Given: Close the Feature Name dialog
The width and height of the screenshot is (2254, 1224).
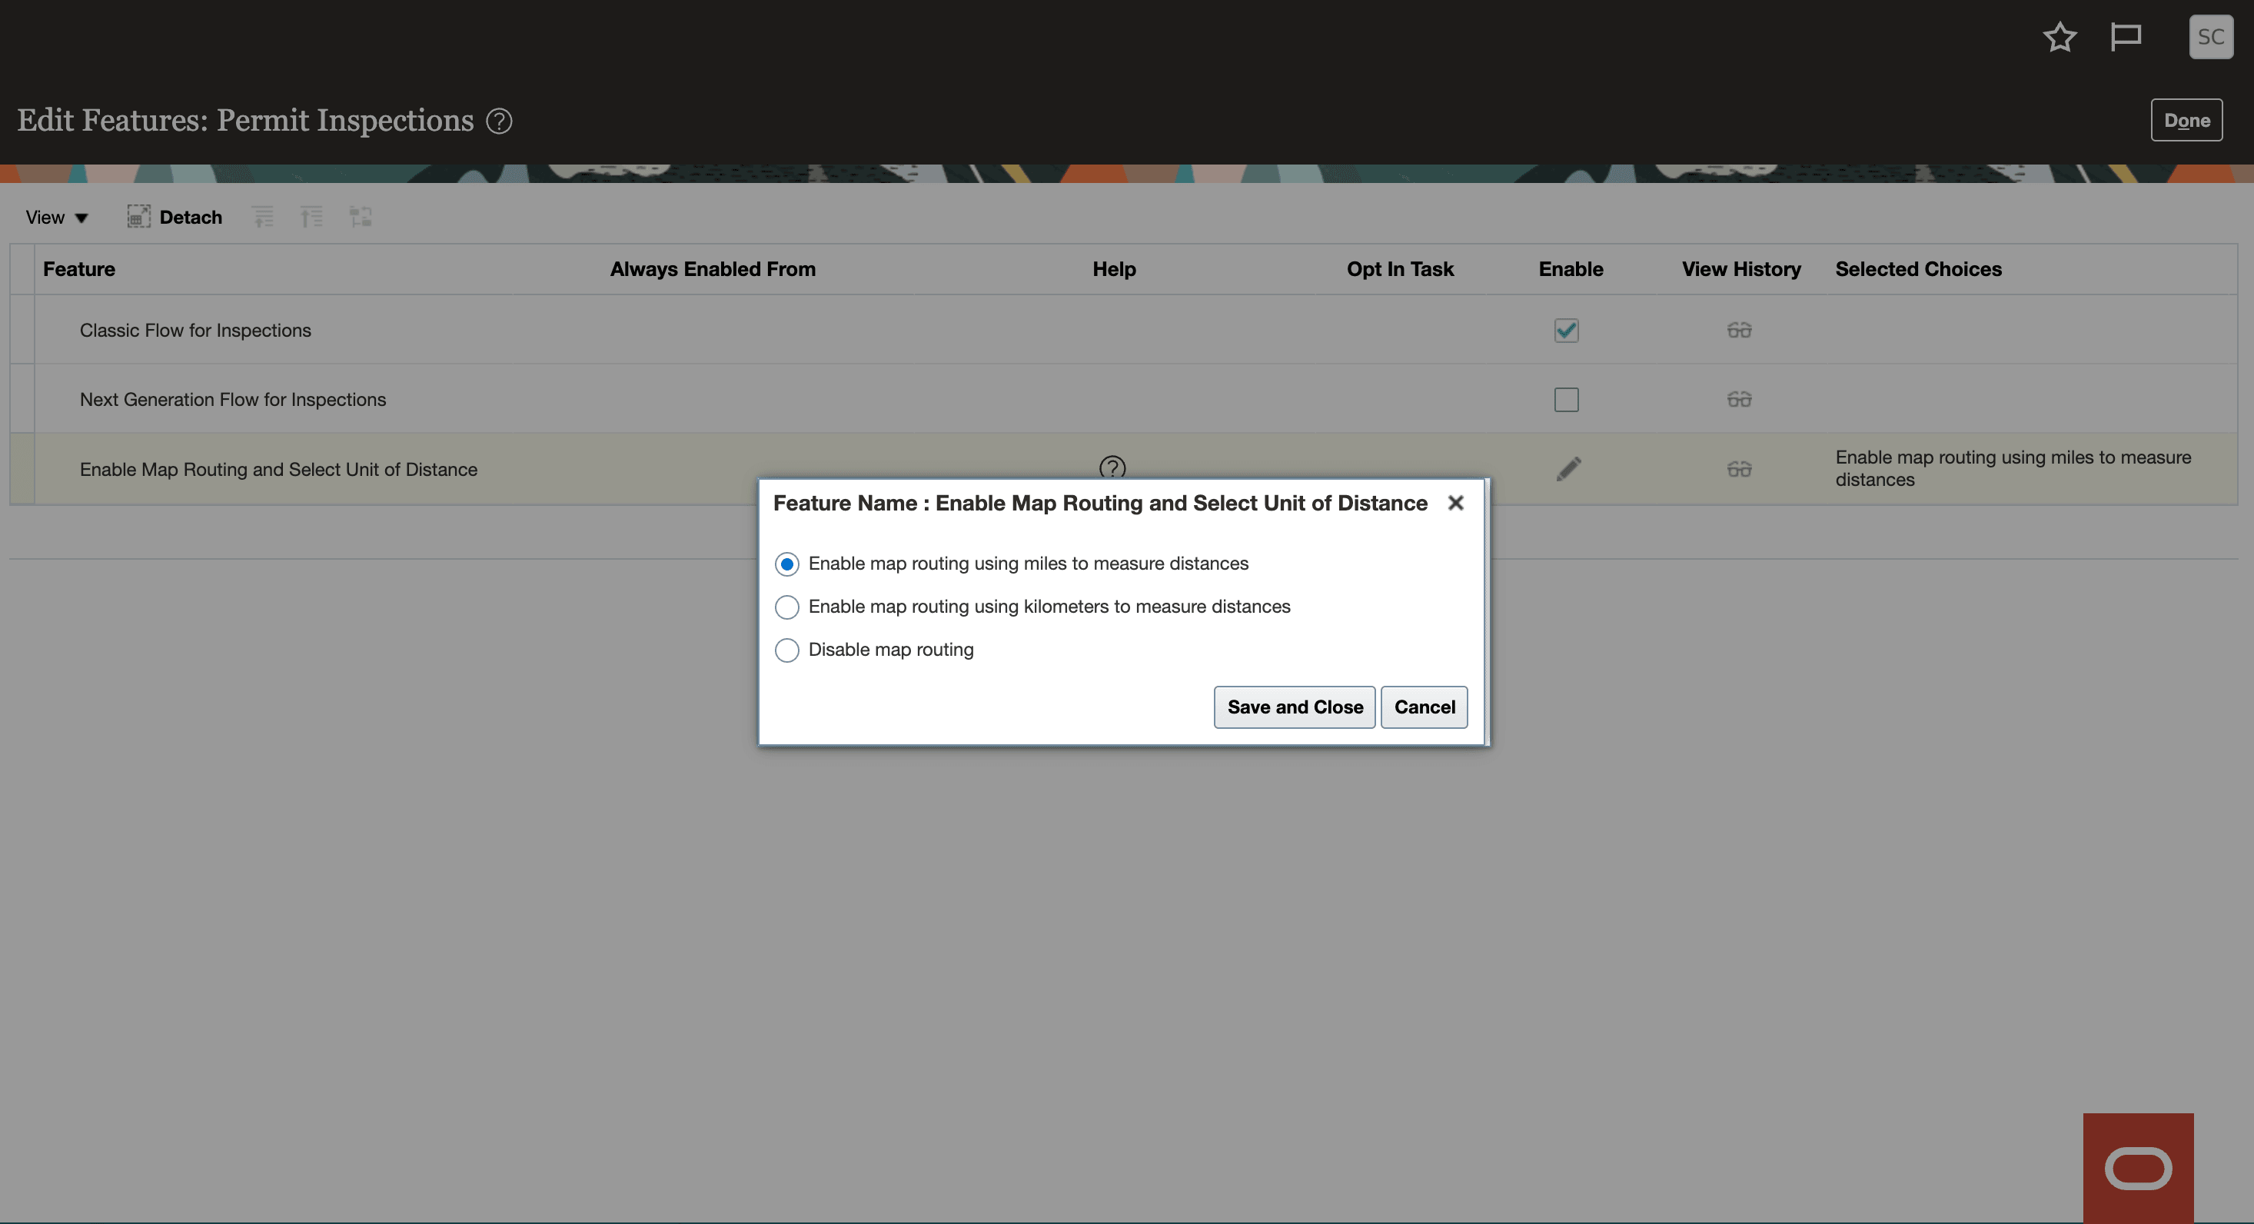Looking at the screenshot, I should 1455,503.
